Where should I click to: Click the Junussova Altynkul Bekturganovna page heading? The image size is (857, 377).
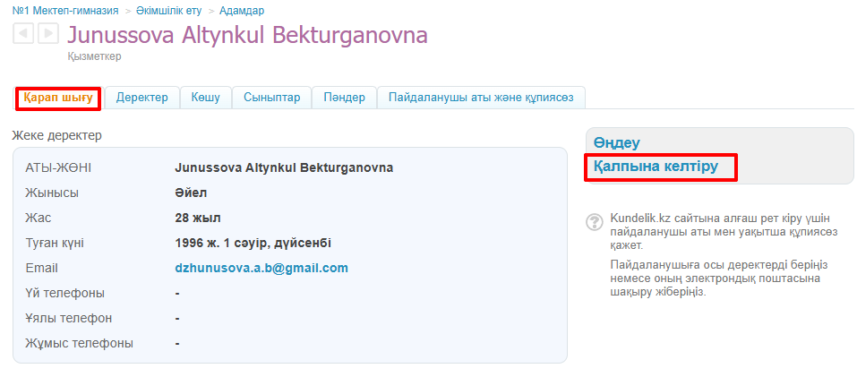(247, 36)
